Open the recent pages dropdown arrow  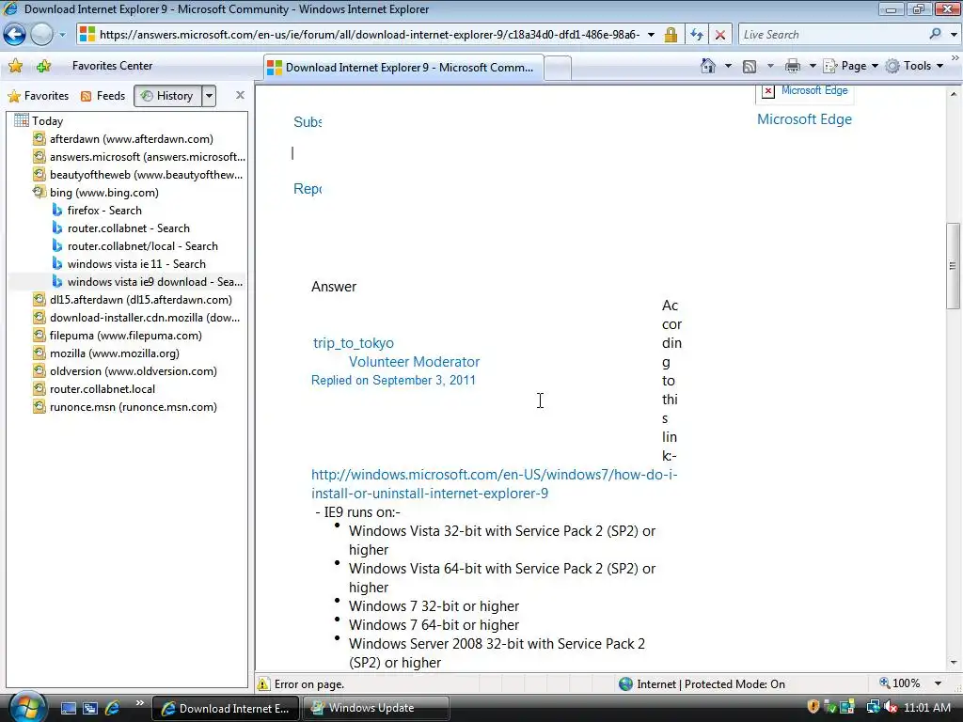62,35
